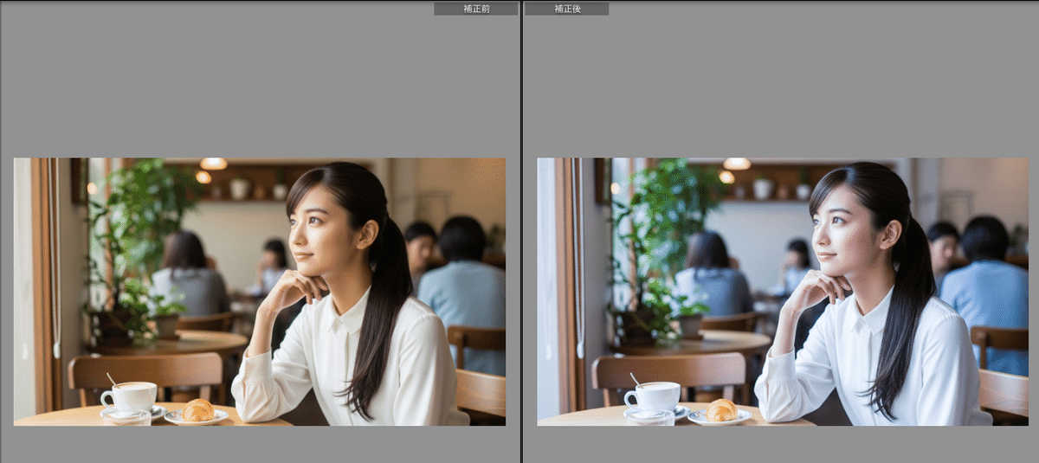Click the coffee cup in the after image
This screenshot has width=1039, height=463.
[x=655, y=396]
